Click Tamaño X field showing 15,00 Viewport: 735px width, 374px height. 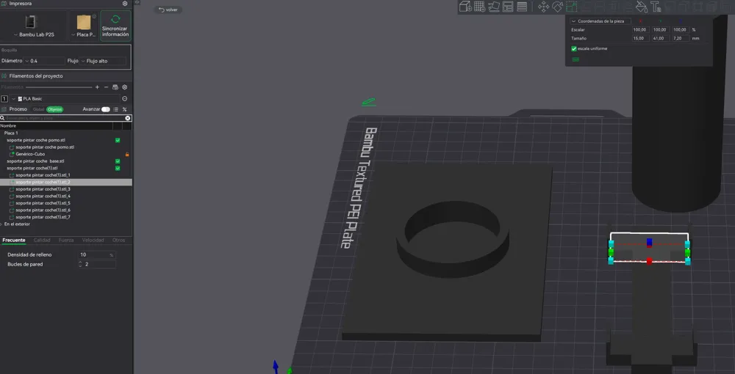point(640,38)
